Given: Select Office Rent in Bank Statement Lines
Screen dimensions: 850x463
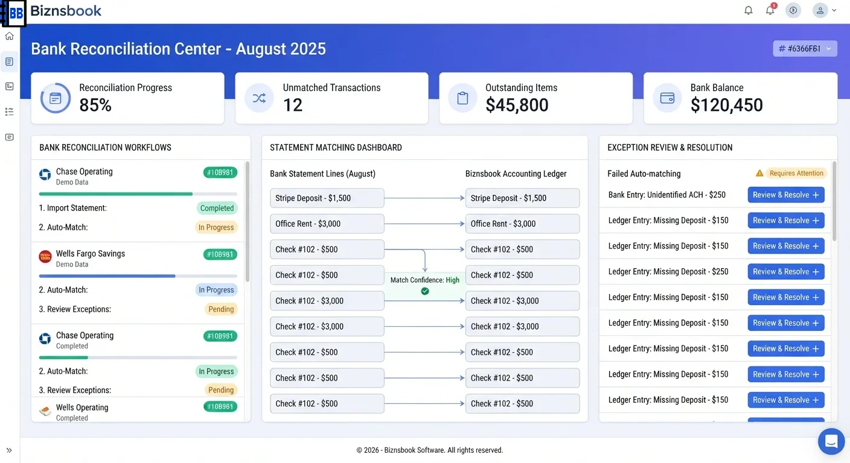Looking at the screenshot, I should tap(327, 224).
